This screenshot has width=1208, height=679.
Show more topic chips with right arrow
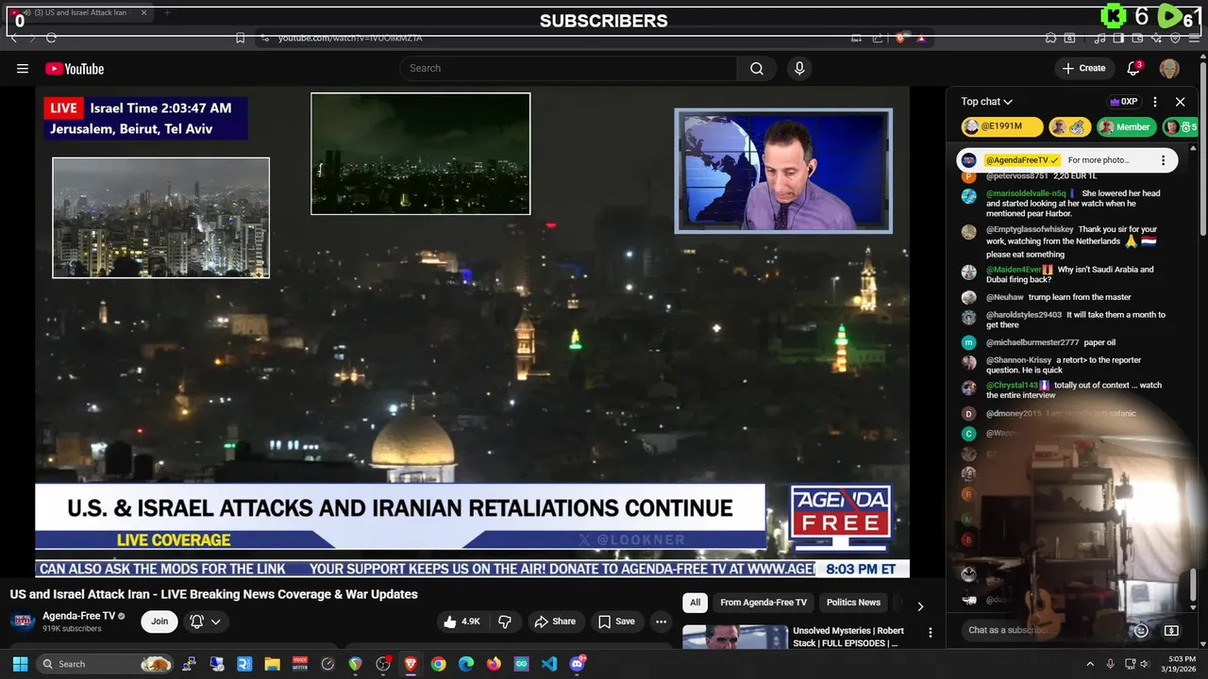coord(920,606)
